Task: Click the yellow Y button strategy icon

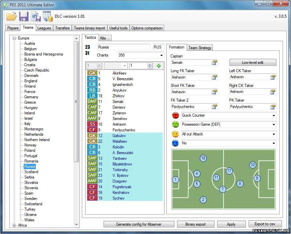Action: point(175,134)
